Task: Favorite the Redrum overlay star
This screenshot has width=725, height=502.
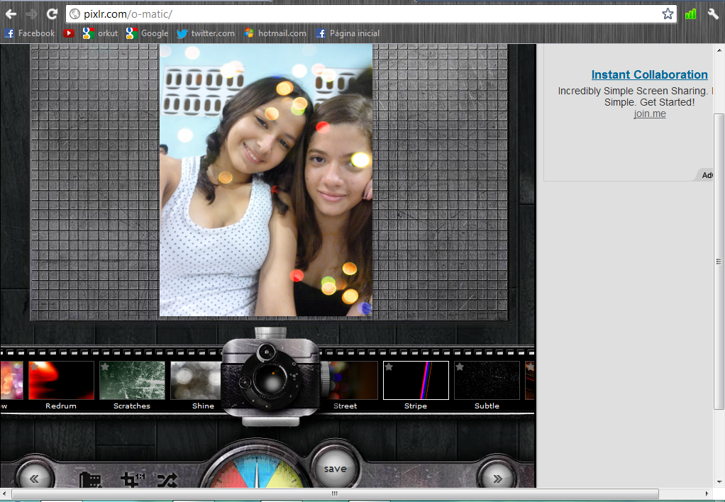Action: pos(34,367)
